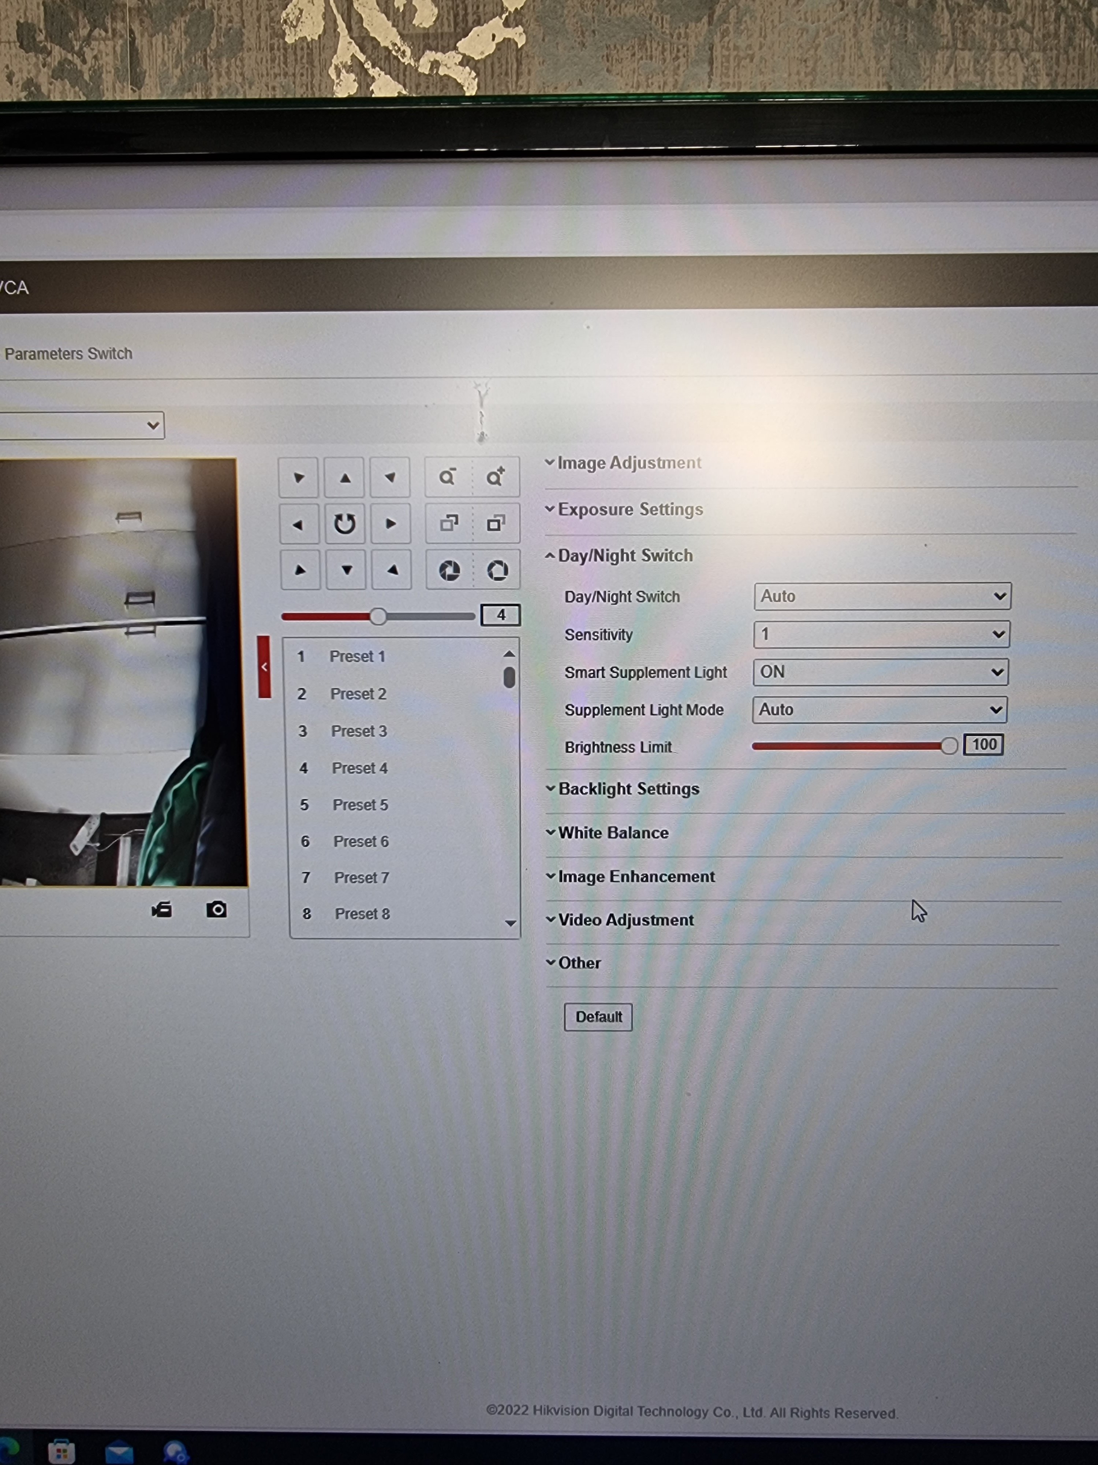
Task: Open the Day/Night Switch dropdown
Action: 882,597
